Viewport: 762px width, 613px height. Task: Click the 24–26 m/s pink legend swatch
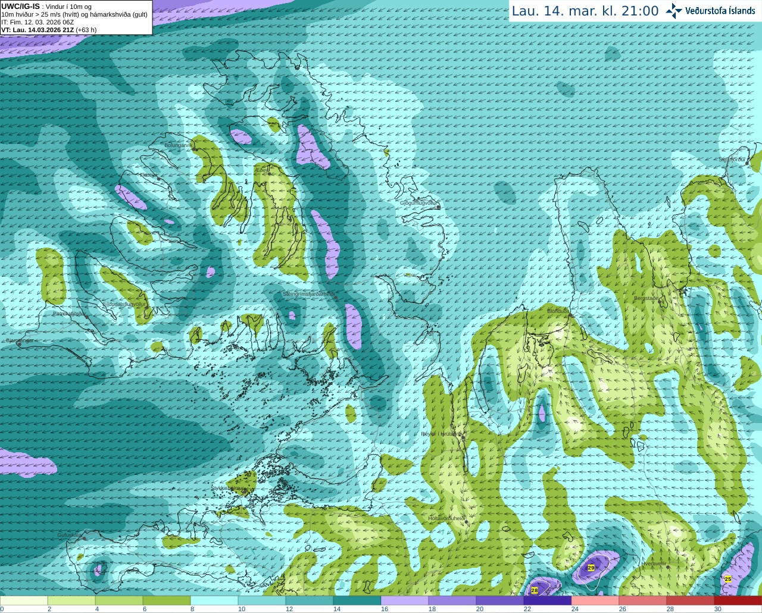pos(595,601)
